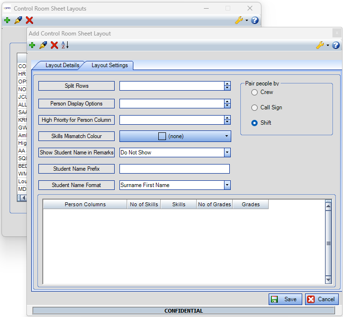Click the green plus add icon in dialog toolbar
343x317 pixels.
coord(32,45)
